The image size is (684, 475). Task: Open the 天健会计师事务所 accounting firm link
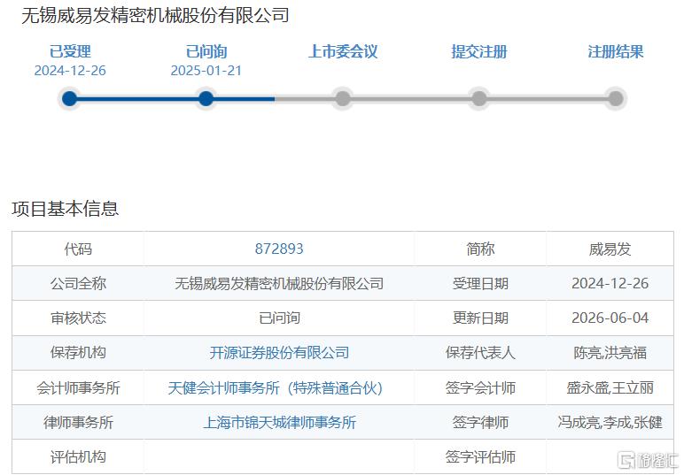click(x=276, y=387)
